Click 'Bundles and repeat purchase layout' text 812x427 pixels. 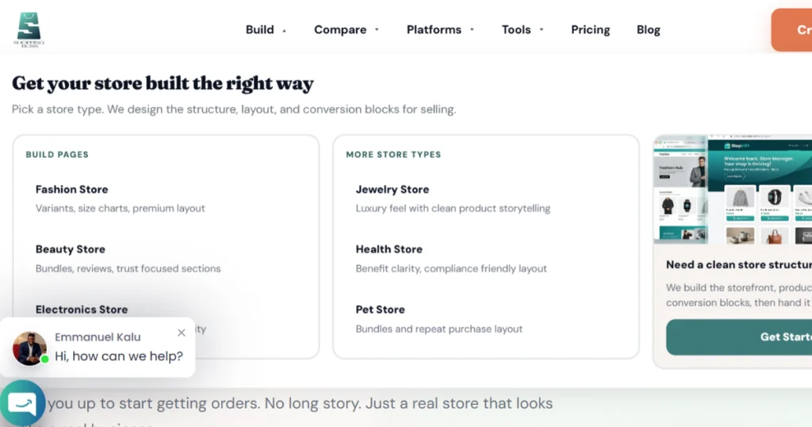(439, 329)
